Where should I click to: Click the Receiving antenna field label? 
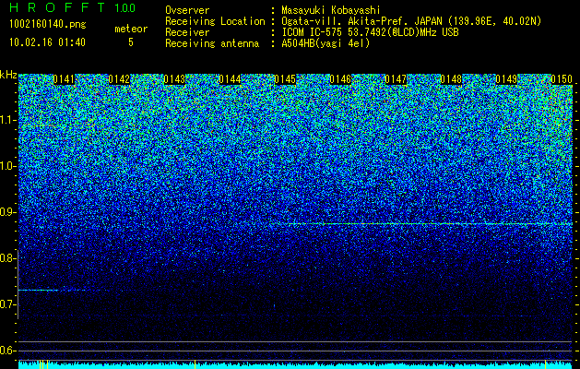(212, 43)
